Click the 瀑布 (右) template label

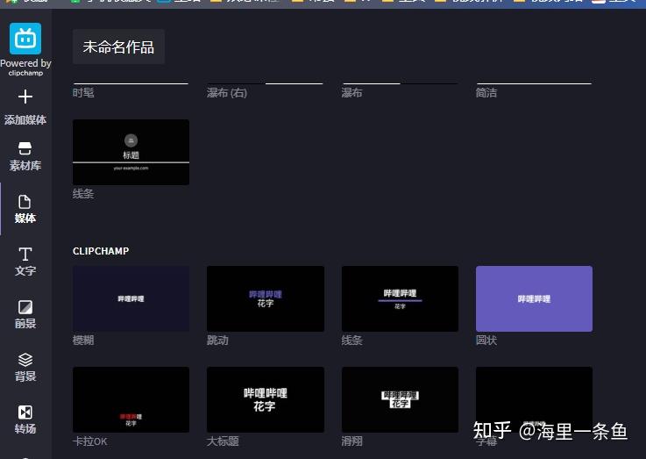[227, 93]
